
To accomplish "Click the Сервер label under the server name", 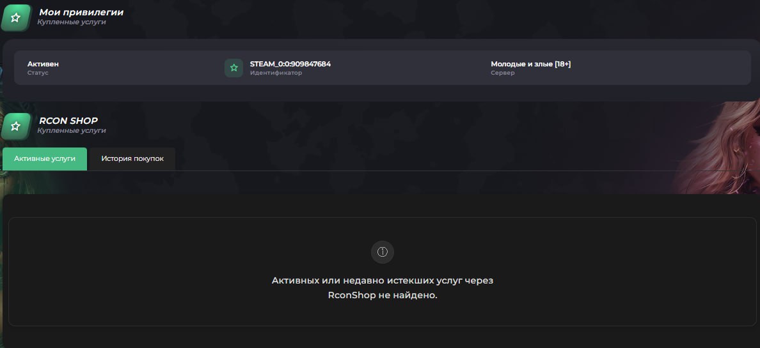I will (502, 73).
